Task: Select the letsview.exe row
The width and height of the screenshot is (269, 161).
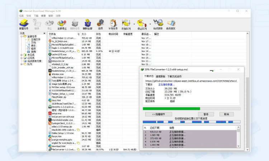Action: coord(58,74)
